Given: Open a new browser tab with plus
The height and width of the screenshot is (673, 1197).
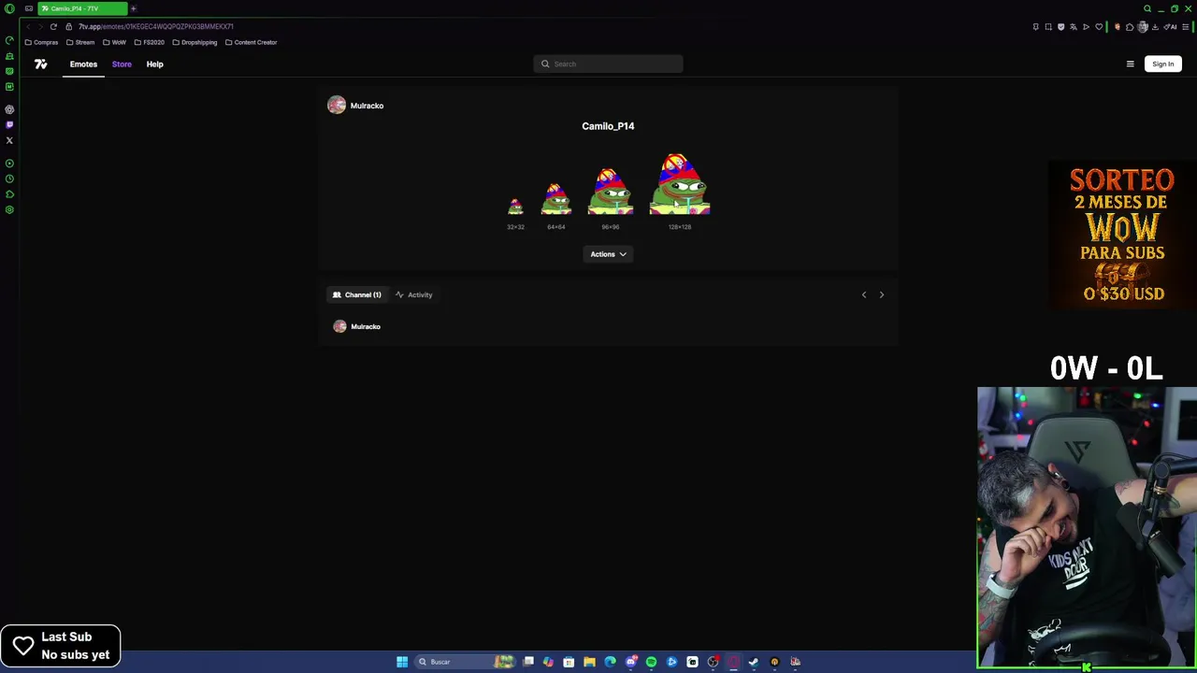Looking at the screenshot, I should pyautogui.click(x=133, y=8).
